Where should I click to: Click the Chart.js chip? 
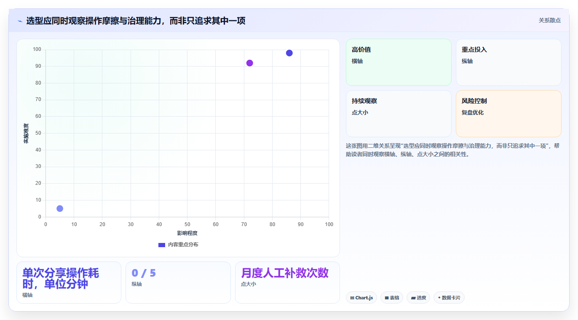point(361,298)
